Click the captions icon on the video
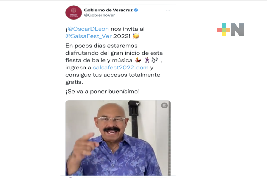 pyautogui.click(x=164, y=106)
